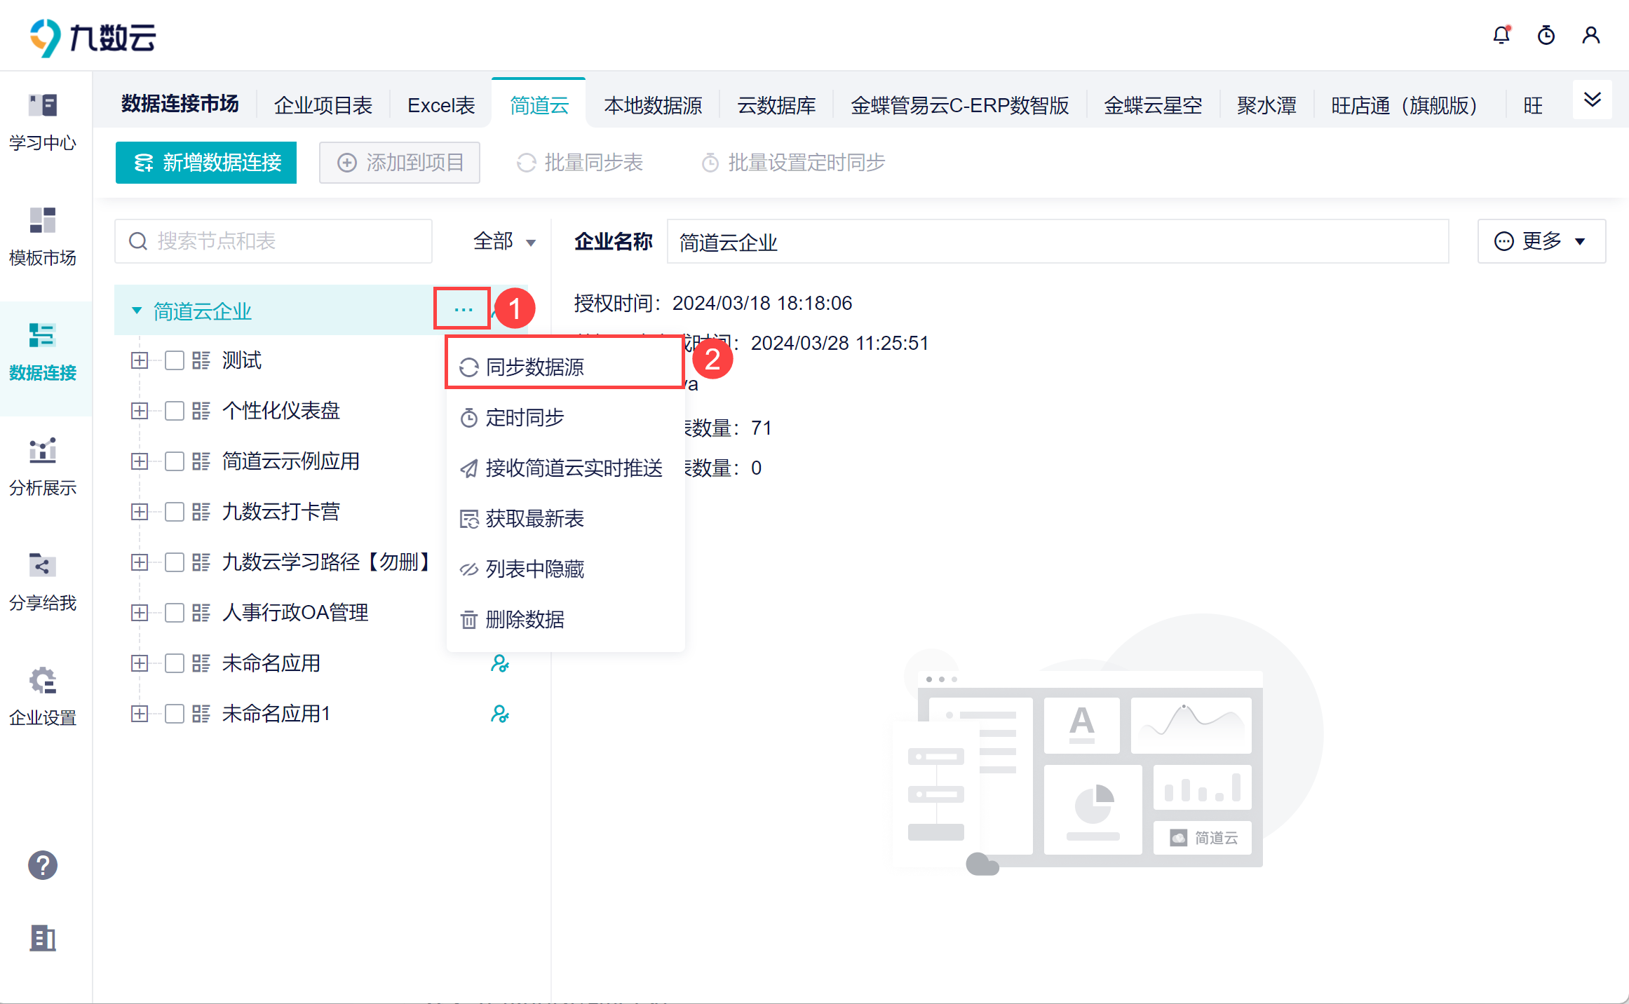
Task: Select the 未命名应用1 checkbox
Action: pos(175,714)
